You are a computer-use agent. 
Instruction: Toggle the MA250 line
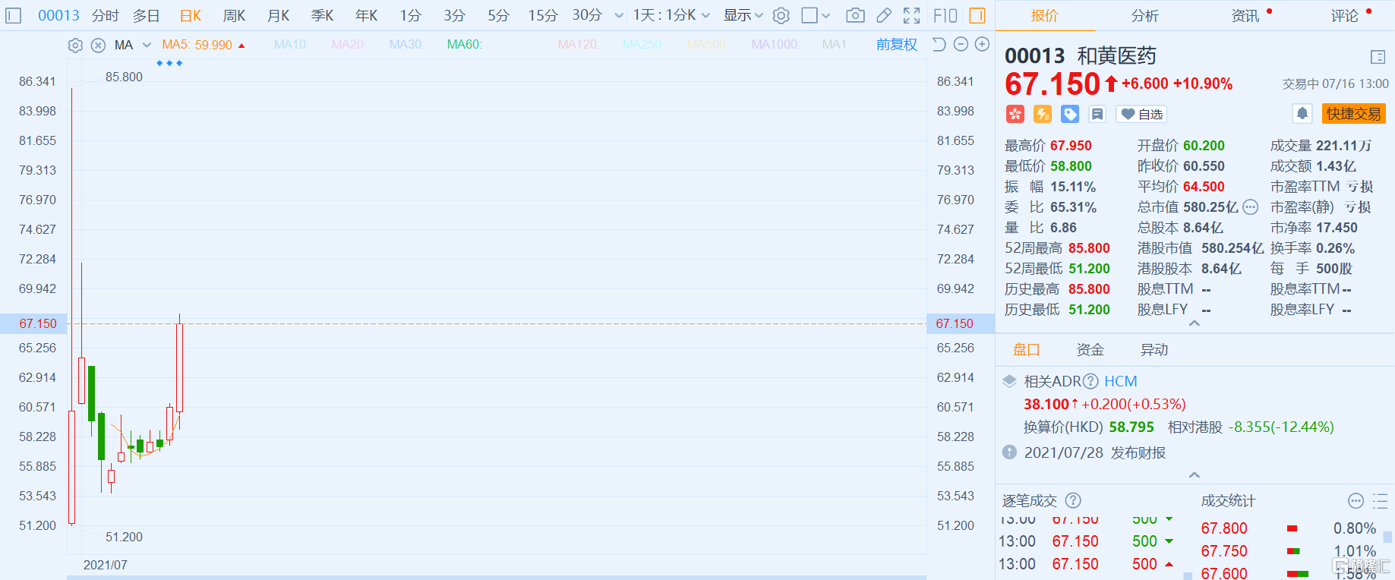tap(642, 45)
